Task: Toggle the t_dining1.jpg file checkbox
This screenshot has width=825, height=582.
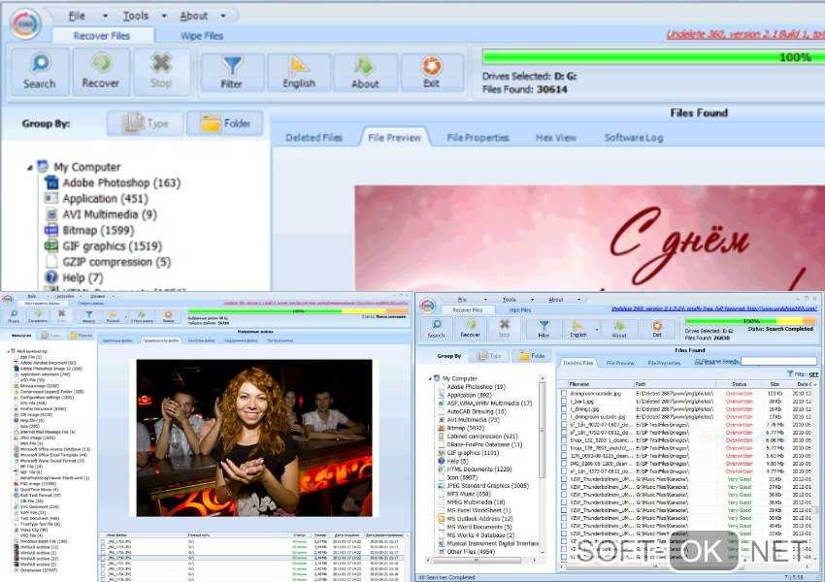Action: point(564,408)
